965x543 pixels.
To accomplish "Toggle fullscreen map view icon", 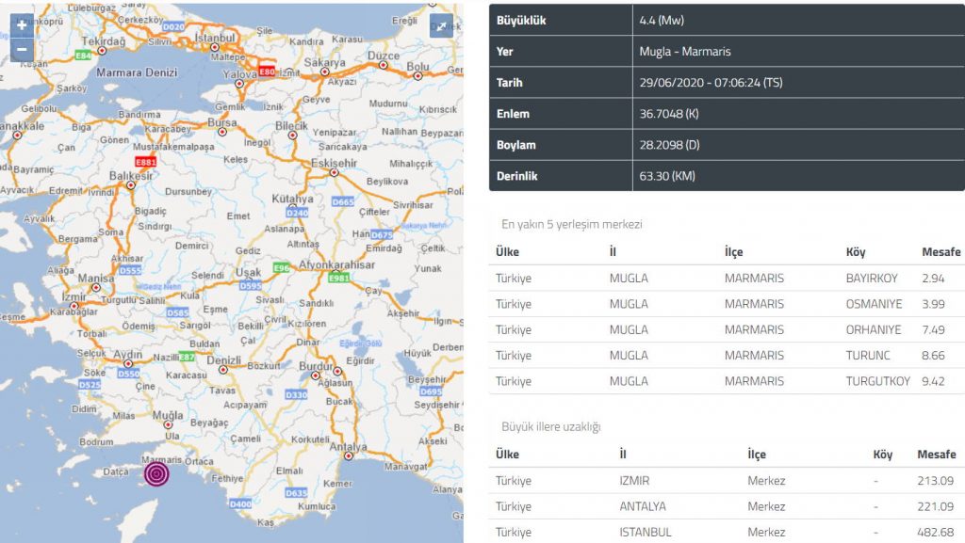I will pyautogui.click(x=441, y=27).
